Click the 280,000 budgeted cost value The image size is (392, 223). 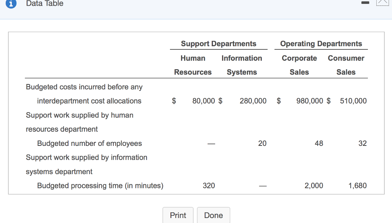click(253, 101)
